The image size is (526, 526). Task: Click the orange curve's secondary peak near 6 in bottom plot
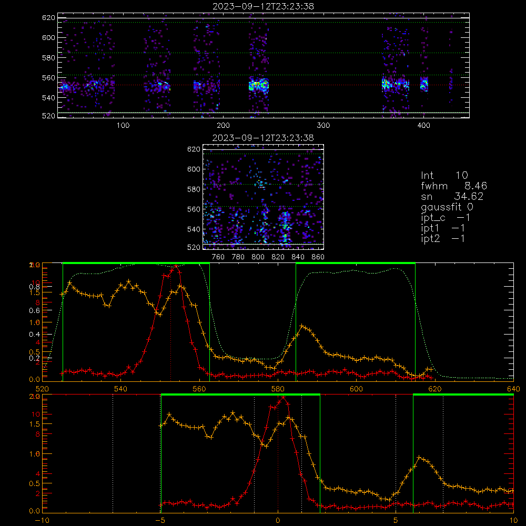pos(419,457)
